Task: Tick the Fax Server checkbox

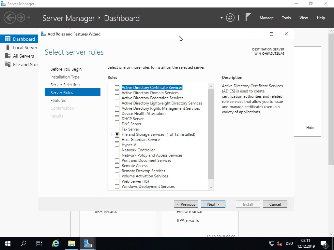Action: (x=117, y=129)
